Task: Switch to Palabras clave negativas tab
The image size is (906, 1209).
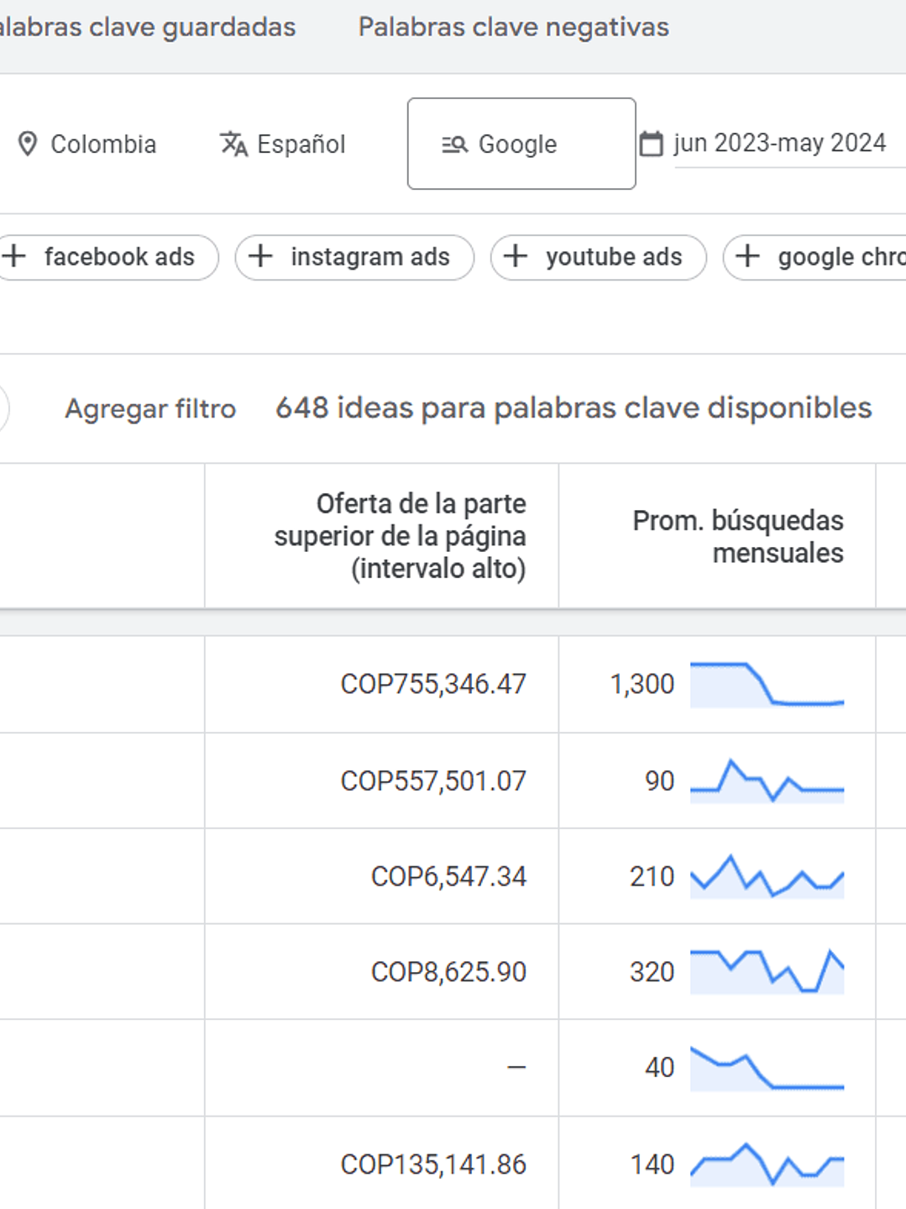Action: (513, 27)
